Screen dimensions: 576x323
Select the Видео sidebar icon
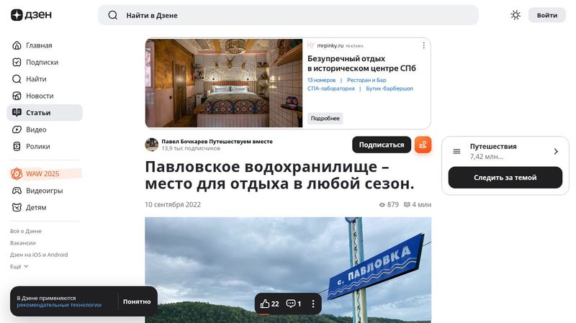click(x=17, y=129)
